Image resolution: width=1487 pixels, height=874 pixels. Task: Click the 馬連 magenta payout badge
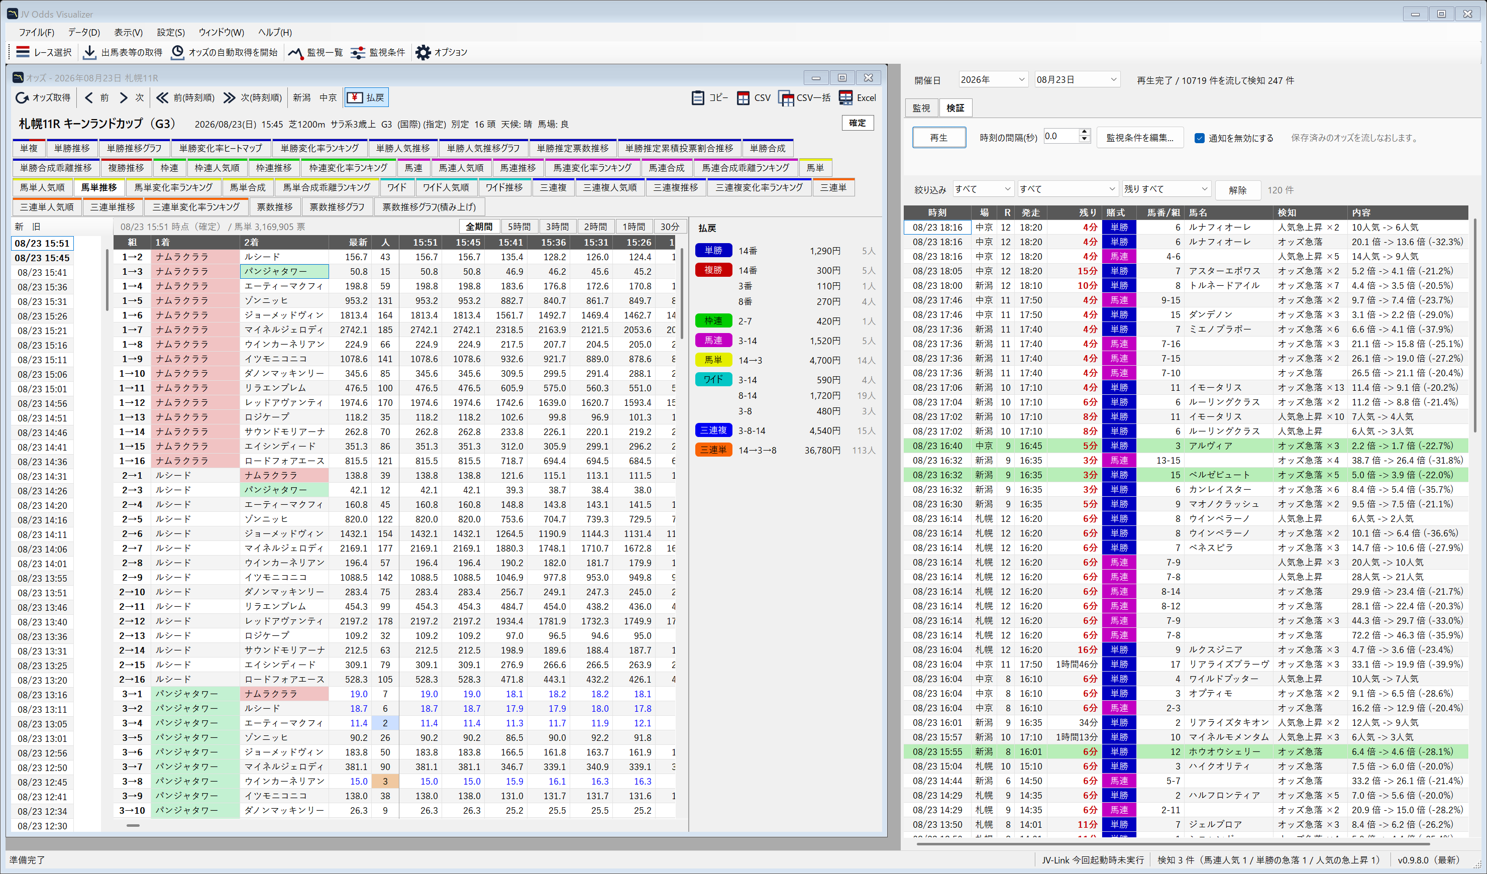click(x=713, y=340)
